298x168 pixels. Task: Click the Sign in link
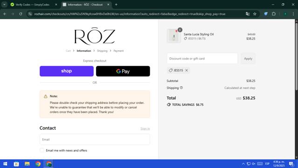pos(145,129)
